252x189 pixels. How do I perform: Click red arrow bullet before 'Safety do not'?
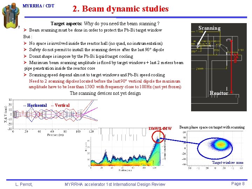click(25, 49)
